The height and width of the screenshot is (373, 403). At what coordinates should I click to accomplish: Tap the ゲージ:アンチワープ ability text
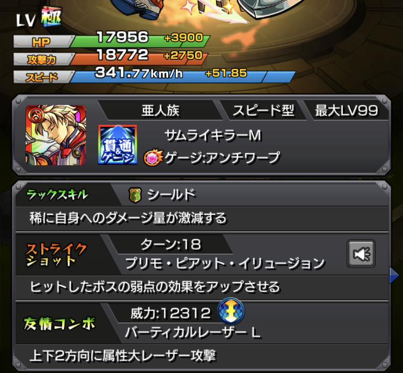click(x=222, y=157)
